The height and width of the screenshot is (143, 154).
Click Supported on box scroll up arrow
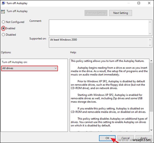point(150,40)
